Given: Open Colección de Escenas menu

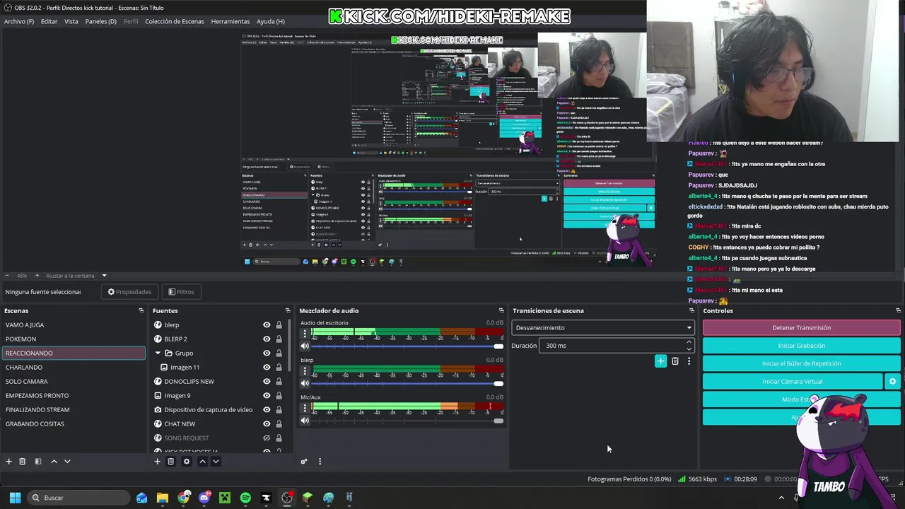Looking at the screenshot, I should pos(175,21).
